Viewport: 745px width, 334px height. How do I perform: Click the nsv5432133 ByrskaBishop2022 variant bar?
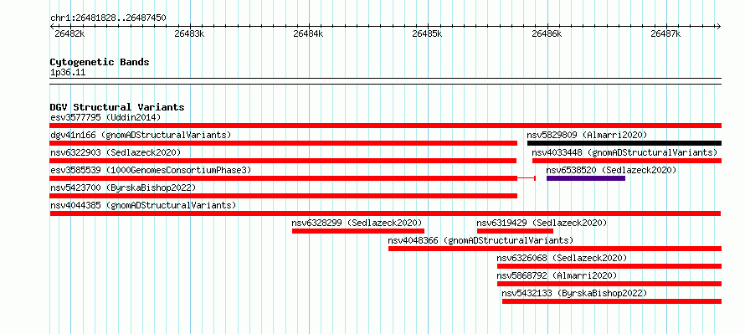tap(612, 301)
